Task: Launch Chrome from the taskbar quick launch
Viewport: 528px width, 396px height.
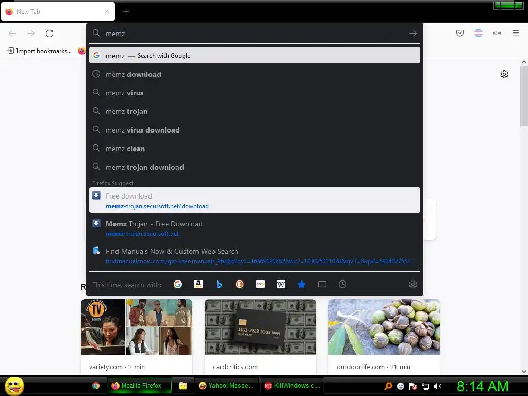Action: pyautogui.click(x=96, y=386)
